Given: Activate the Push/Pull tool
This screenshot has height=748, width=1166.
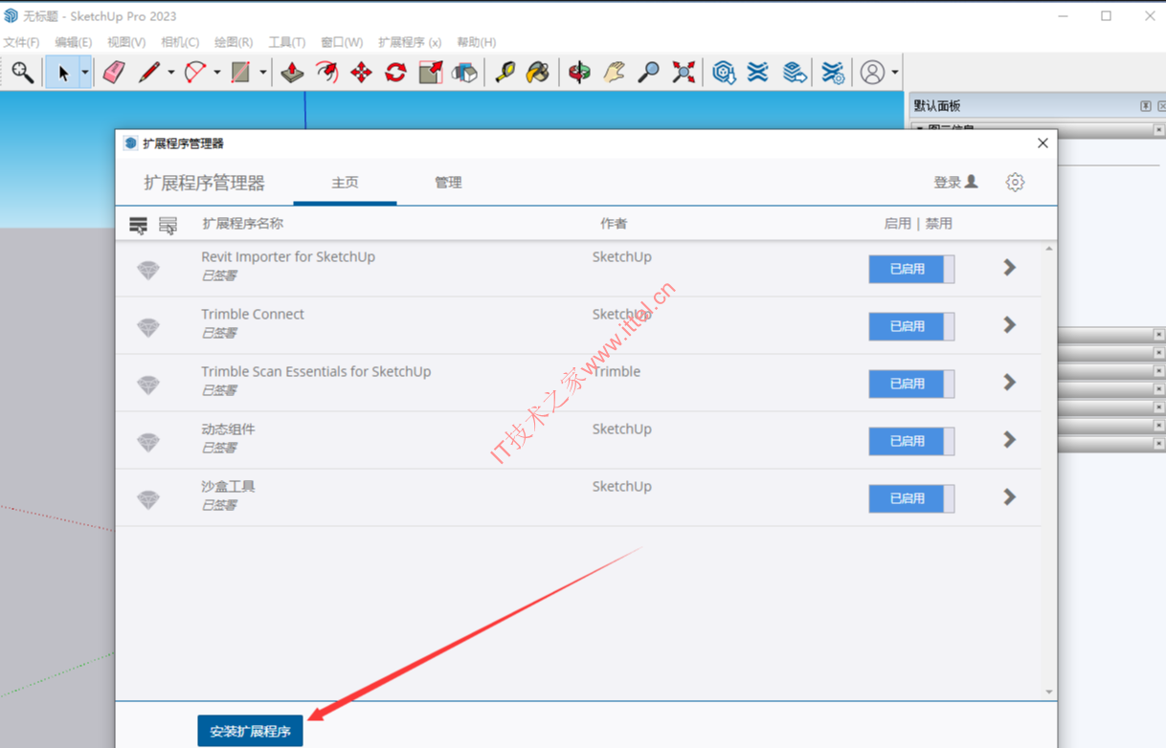Looking at the screenshot, I should pos(292,72).
